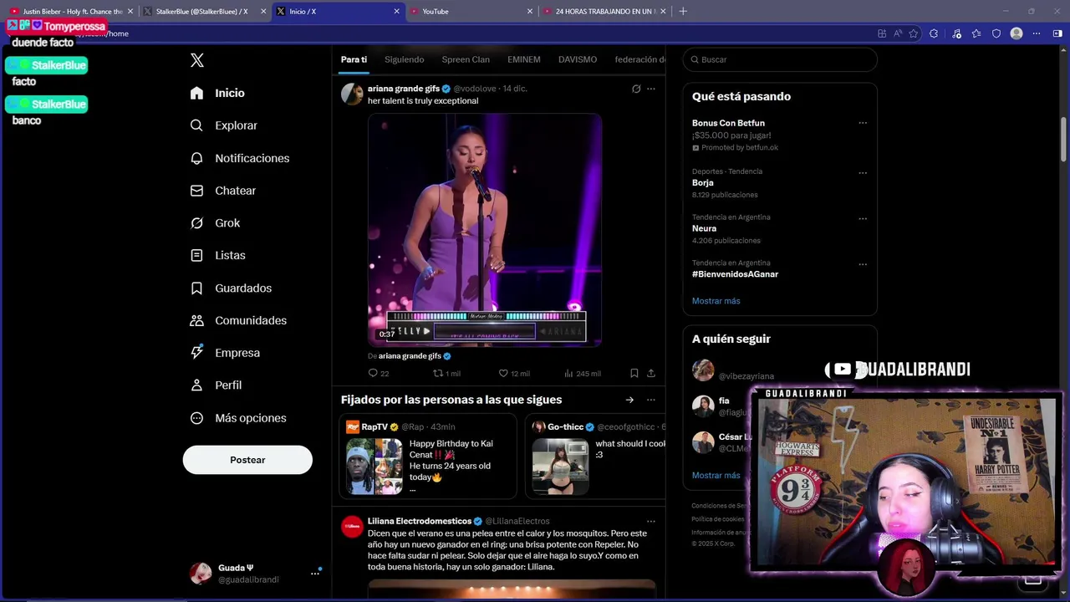The height and width of the screenshot is (602, 1070).
Task: Click browser favorites star icon
Action: [914, 33]
